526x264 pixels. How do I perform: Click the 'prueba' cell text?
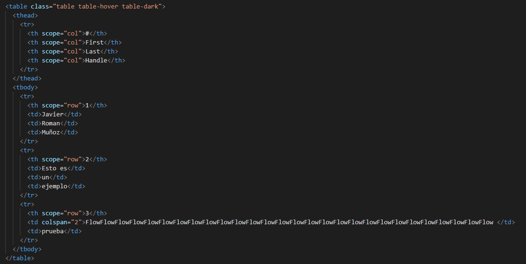coord(53,231)
